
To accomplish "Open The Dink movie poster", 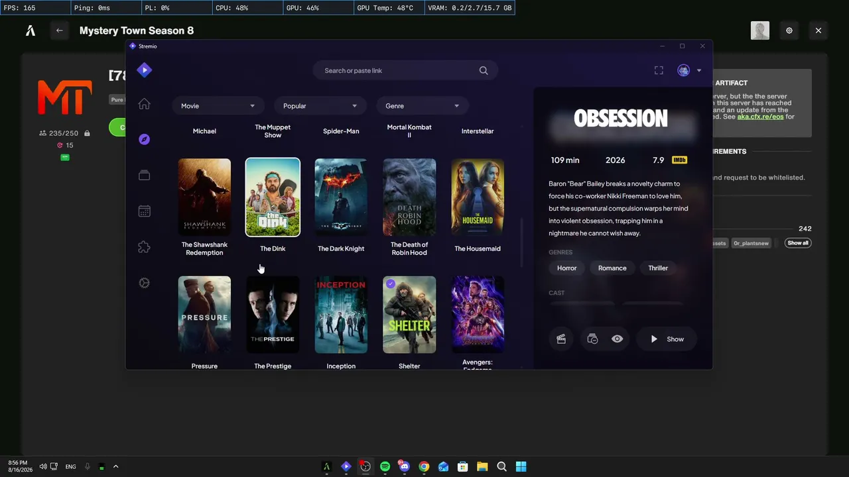I will pyautogui.click(x=273, y=197).
